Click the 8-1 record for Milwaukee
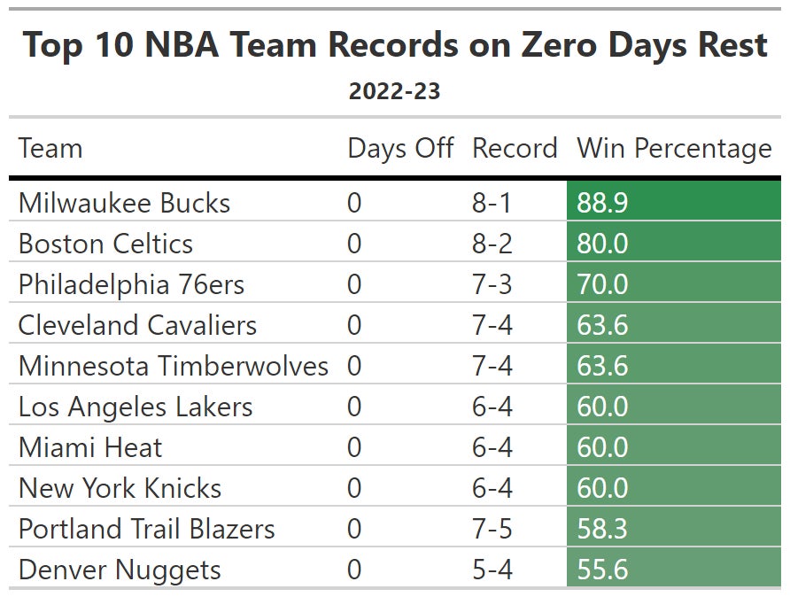Screen dimensions: 790x597 (492, 203)
